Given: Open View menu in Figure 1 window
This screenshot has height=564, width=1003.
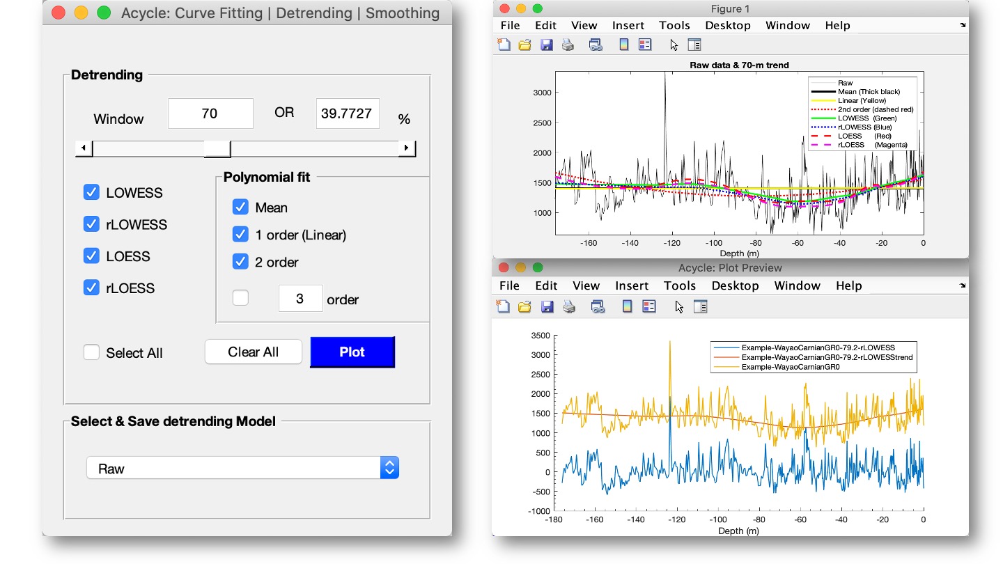Looking at the screenshot, I should (x=584, y=25).
